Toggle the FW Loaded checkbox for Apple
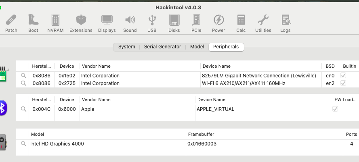This screenshot has width=359, height=162. (335, 109)
